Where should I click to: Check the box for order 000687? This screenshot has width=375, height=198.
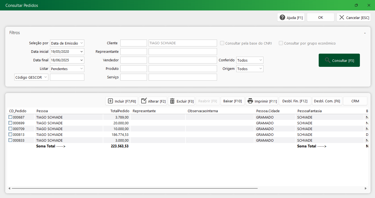[x=10, y=117]
